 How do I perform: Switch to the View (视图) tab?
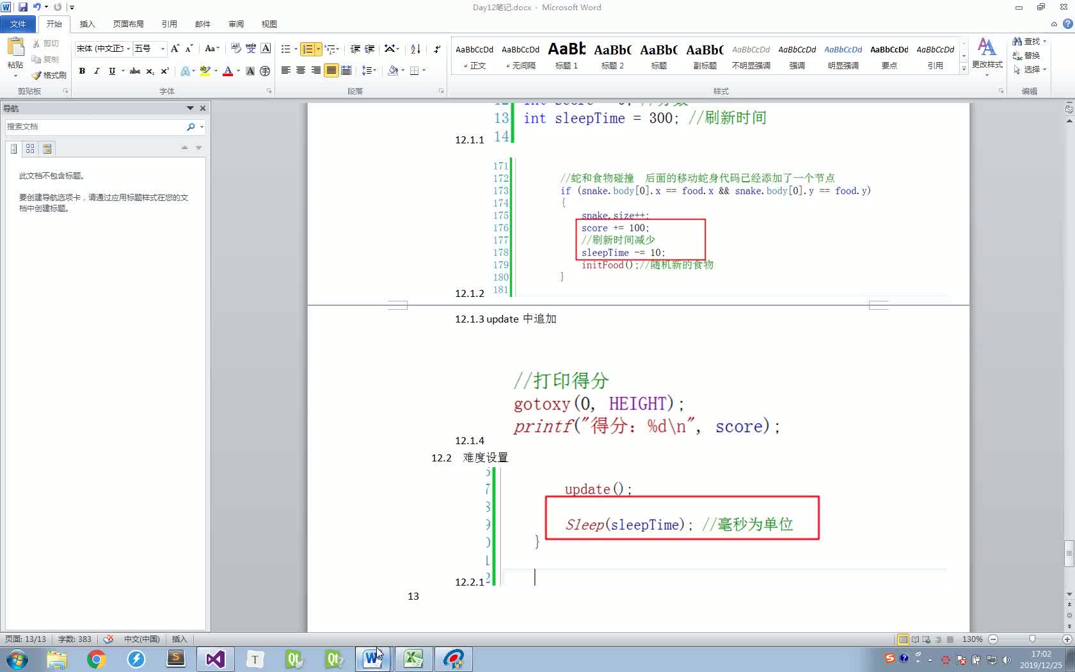(269, 24)
